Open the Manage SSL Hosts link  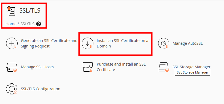click(37, 67)
